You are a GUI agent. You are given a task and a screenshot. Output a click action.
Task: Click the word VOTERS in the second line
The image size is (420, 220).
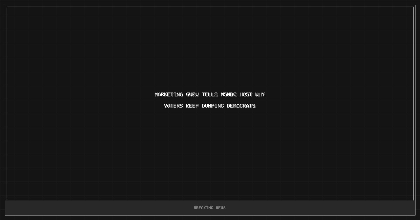pyautogui.click(x=173, y=106)
